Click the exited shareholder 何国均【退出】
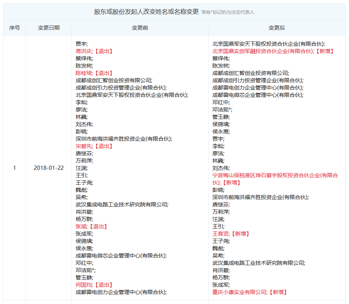The height and width of the screenshot is (304, 349). click(94, 285)
